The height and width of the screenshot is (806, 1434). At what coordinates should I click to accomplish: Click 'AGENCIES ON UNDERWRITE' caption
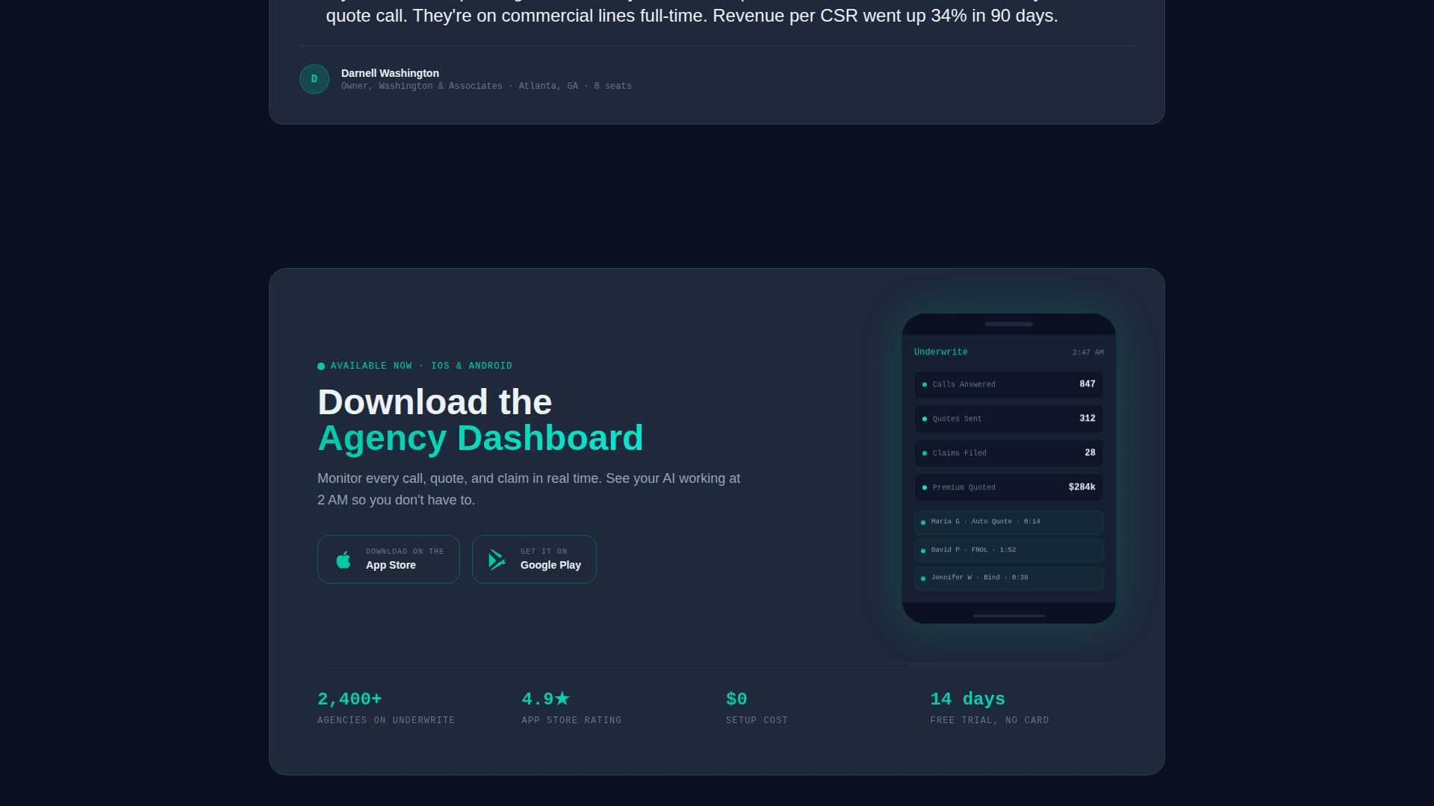[386, 720]
